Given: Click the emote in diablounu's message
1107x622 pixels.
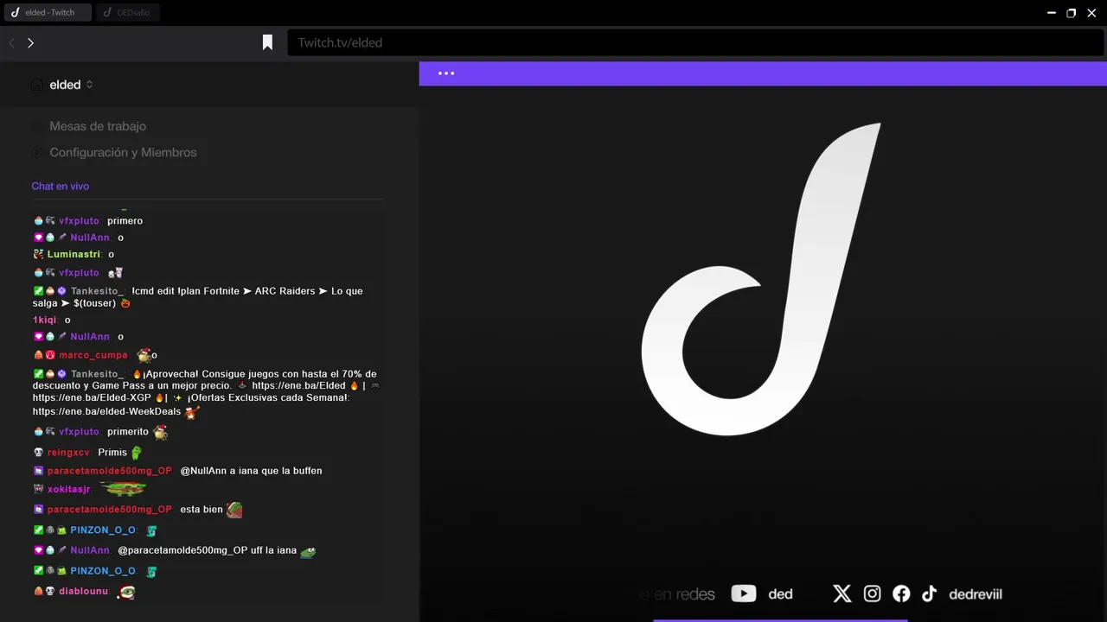Looking at the screenshot, I should pos(127,592).
